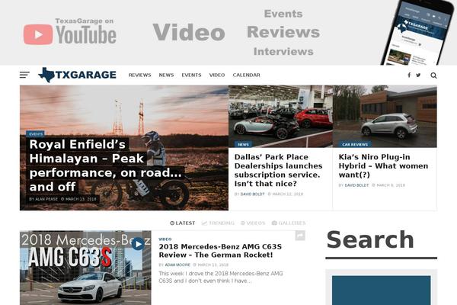Click the search magnifier icon
457x305 pixels.
point(433,75)
